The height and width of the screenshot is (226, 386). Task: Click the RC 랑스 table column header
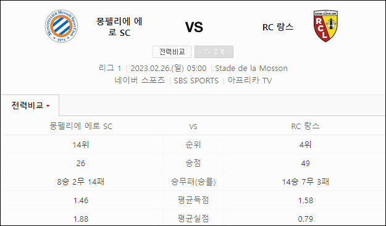click(x=305, y=126)
